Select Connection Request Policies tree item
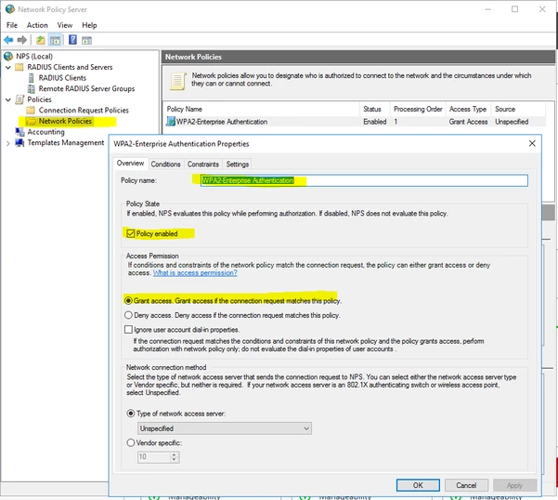The width and height of the screenshot is (558, 500). click(x=84, y=110)
